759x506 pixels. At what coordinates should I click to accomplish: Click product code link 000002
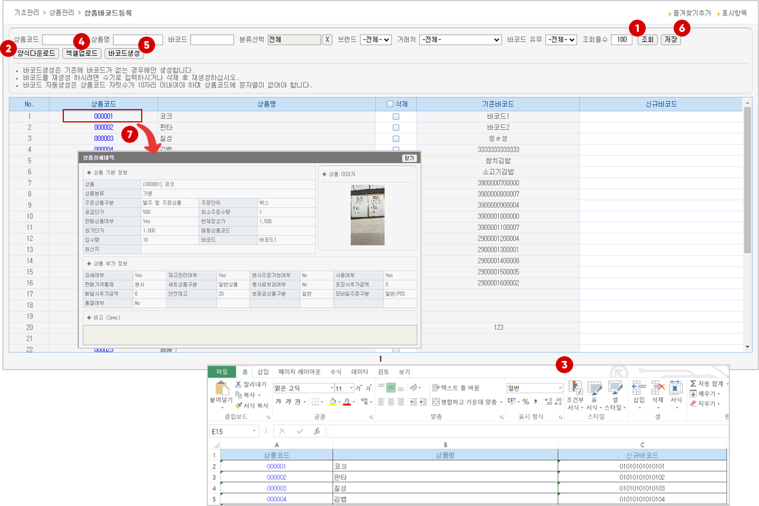click(103, 127)
